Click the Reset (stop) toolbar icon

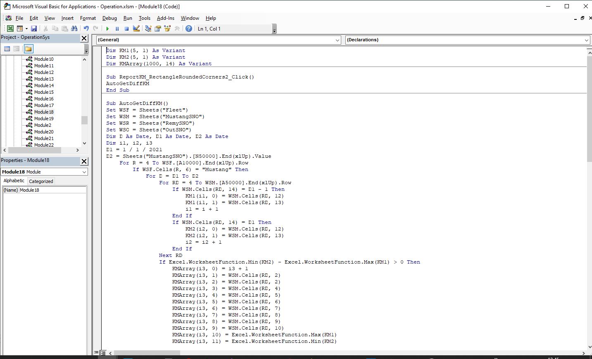(x=126, y=29)
